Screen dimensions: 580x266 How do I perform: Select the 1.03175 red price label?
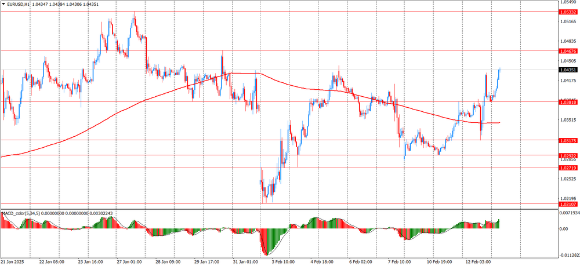568,140
